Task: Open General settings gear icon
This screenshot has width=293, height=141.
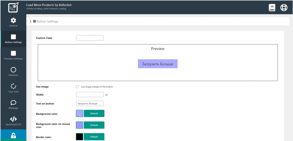Action: coord(13,21)
